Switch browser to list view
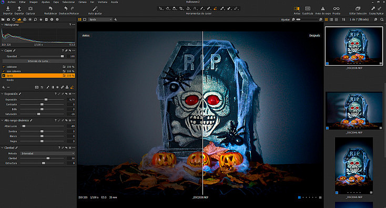 pos(331,19)
